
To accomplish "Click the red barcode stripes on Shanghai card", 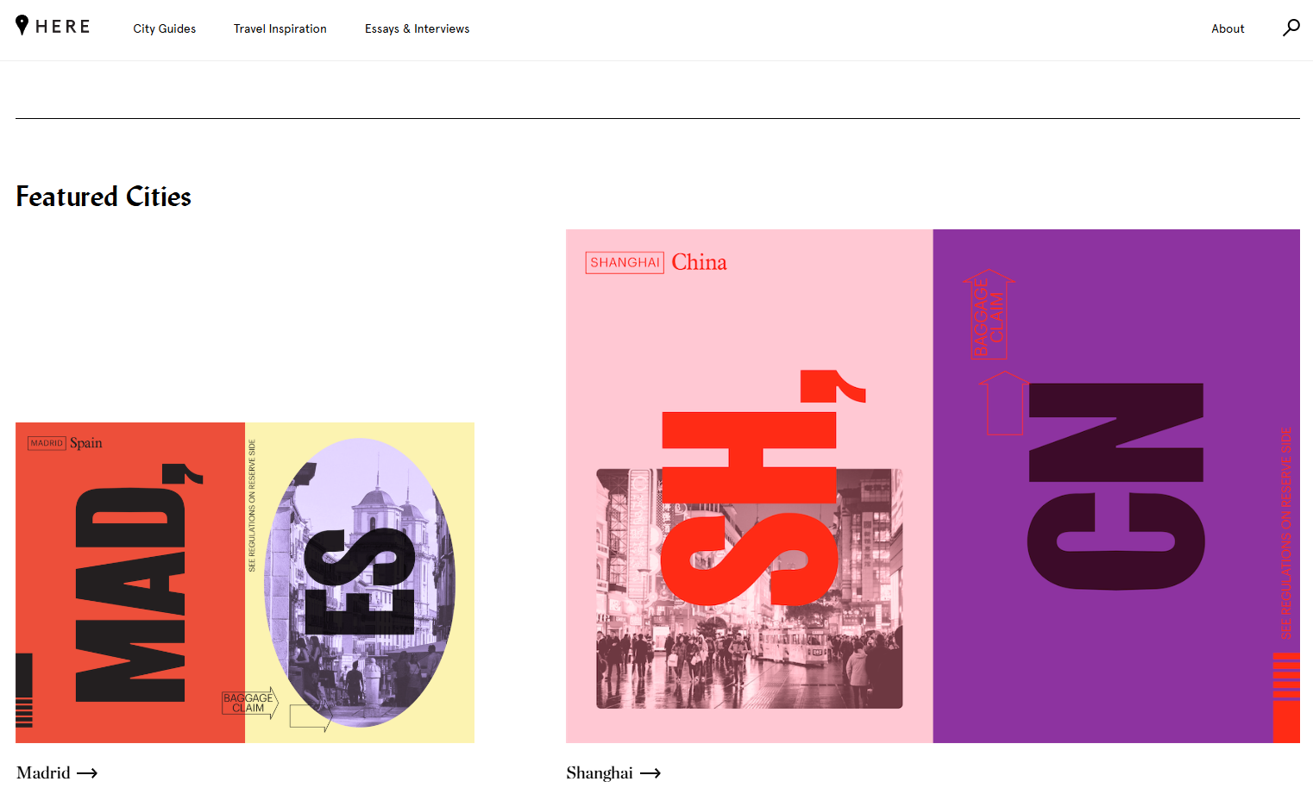I will click(1286, 677).
